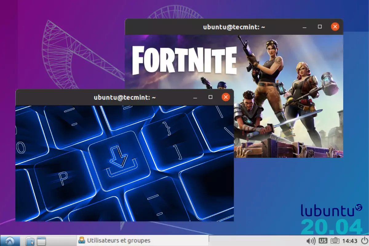Maximize the blue keyboard image window
The width and height of the screenshot is (369, 246).
pyautogui.click(x=211, y=97)
